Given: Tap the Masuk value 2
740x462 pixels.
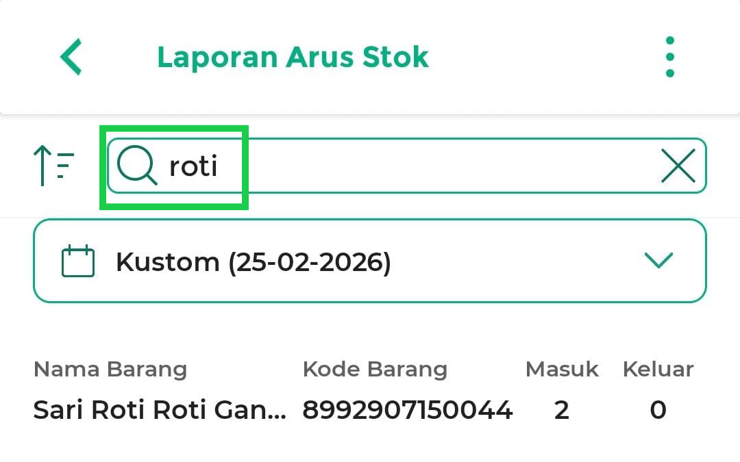Looking at the screenshot, I should (562, 410).
